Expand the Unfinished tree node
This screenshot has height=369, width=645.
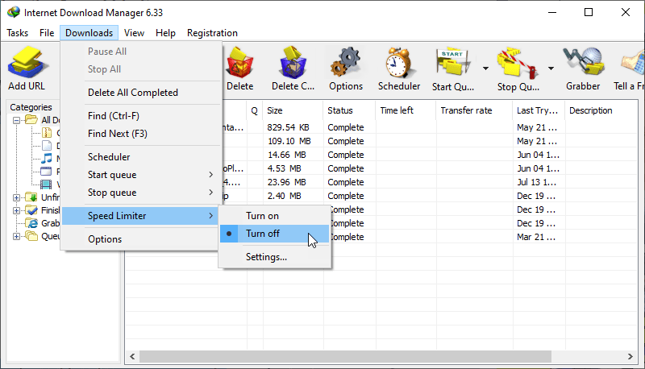tap(16, 197)
